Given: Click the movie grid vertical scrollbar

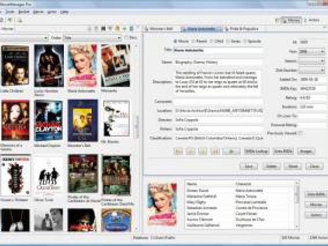Looking at the screenshot, I should coord(137,137).
